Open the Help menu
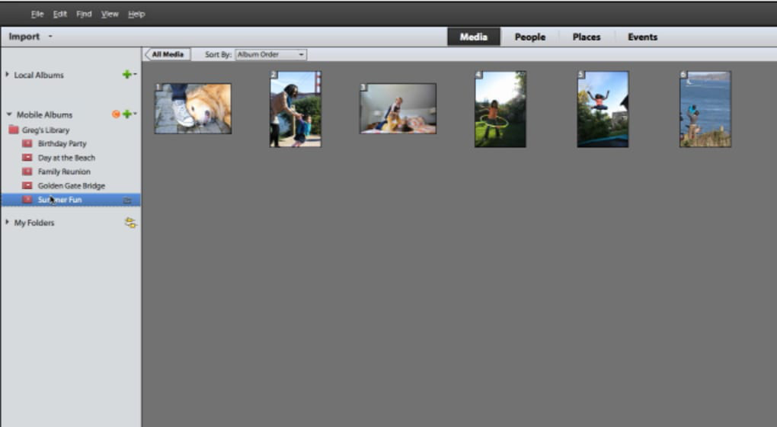 pyautogui.click(x=136, y=14)
